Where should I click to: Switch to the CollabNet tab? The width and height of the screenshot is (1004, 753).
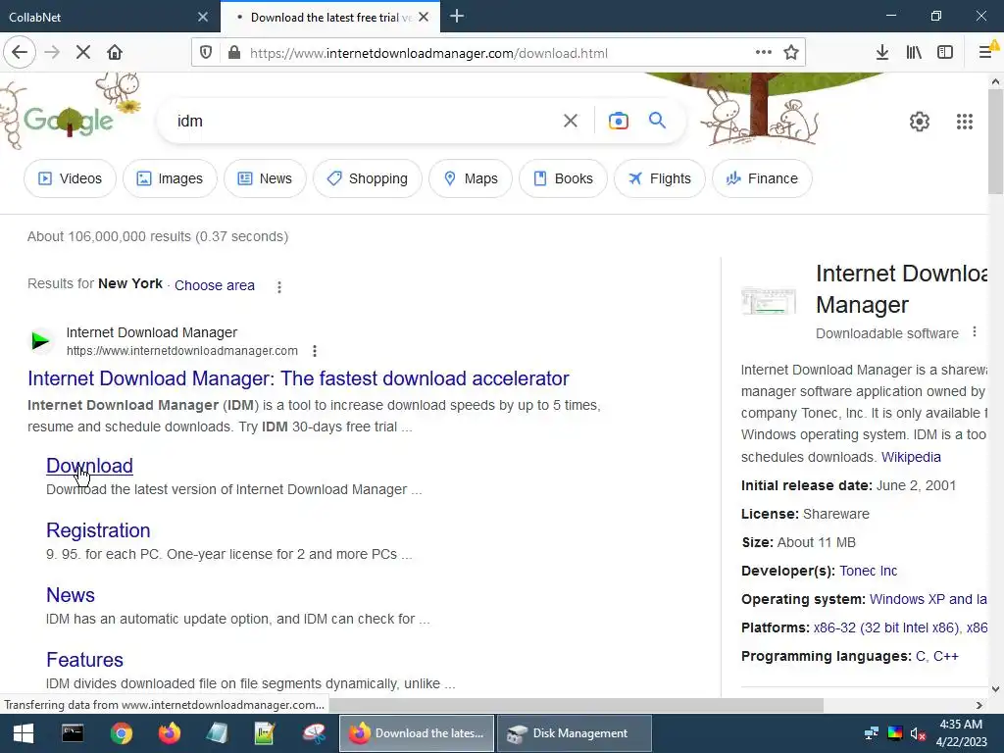point(110,17)
